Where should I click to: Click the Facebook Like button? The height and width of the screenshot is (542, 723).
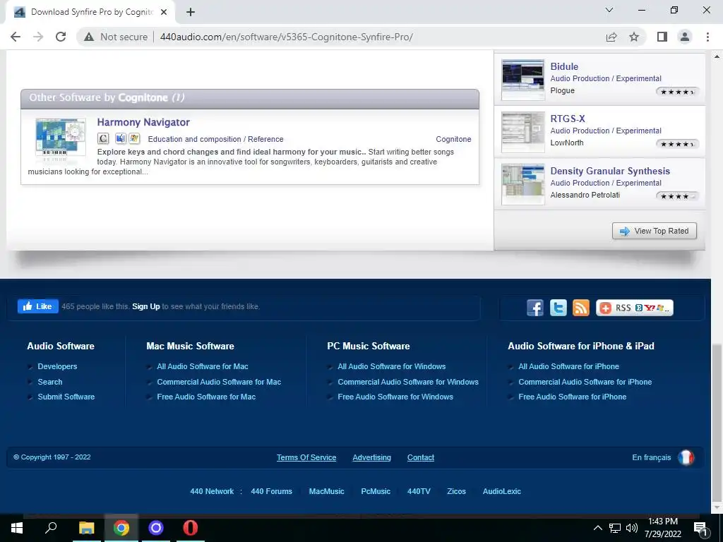coord(38,306)
